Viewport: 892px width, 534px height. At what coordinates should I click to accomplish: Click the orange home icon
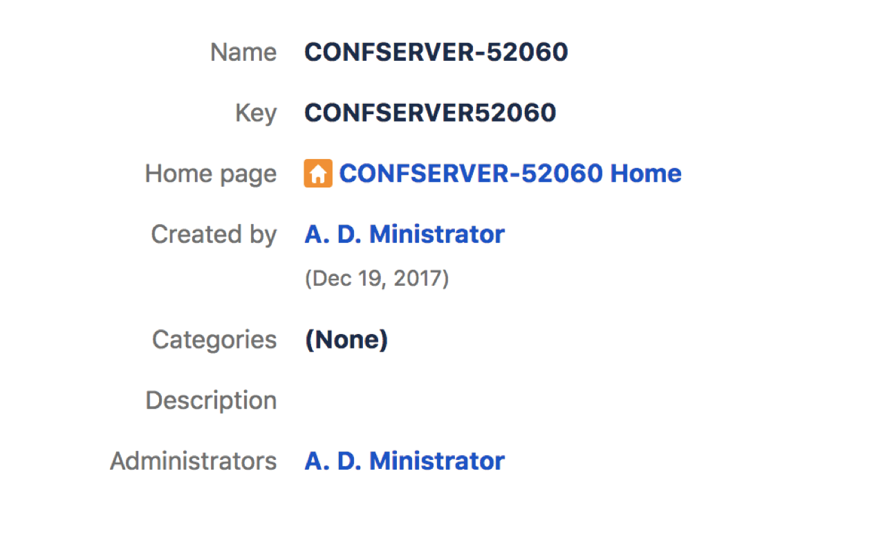point(318,173)
